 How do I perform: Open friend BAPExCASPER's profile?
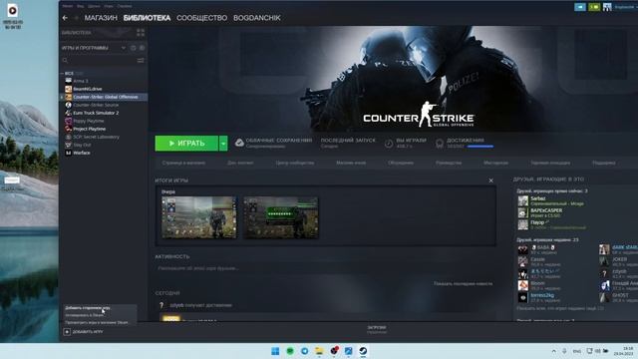coord(546,210)
